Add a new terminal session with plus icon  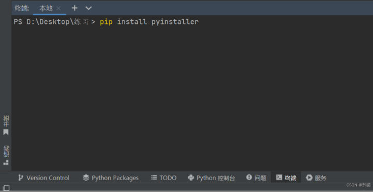(x=75, y=8)
